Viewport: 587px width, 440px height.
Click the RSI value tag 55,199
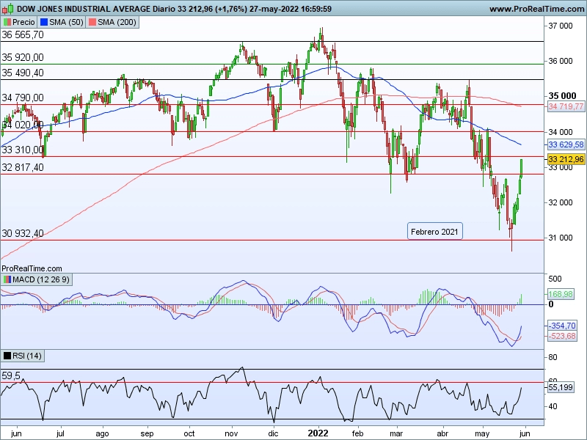click(x=561, y=387)
